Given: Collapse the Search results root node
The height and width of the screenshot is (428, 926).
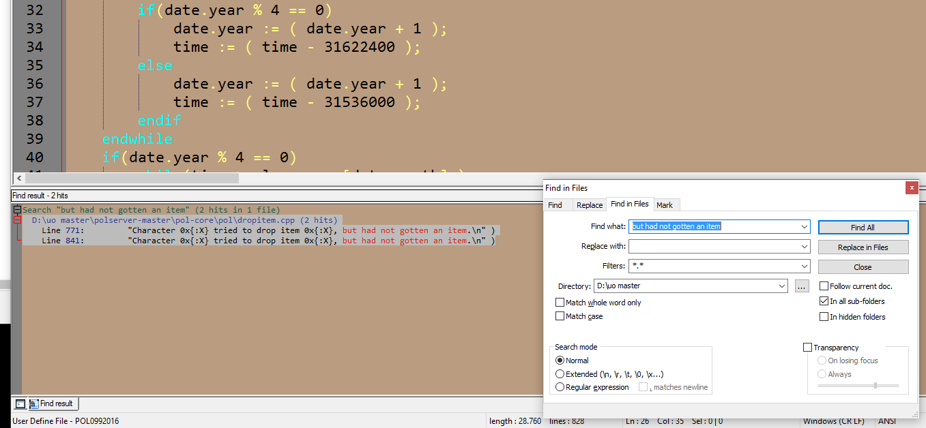Looking at the screenshot, I should point(17,210).
